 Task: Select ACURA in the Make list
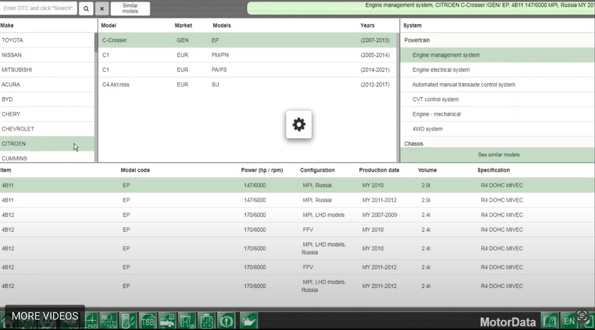pos(47,85)
